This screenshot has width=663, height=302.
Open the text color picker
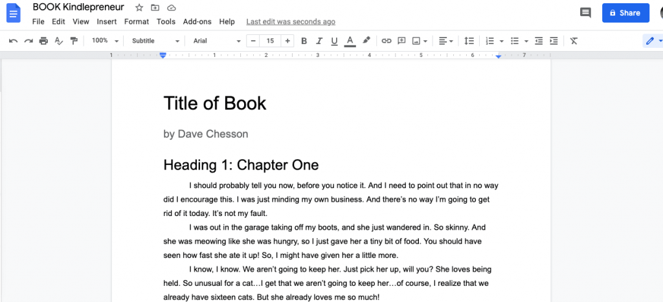point(350,41)
